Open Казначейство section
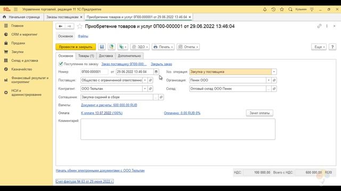 tap(21, 70)
